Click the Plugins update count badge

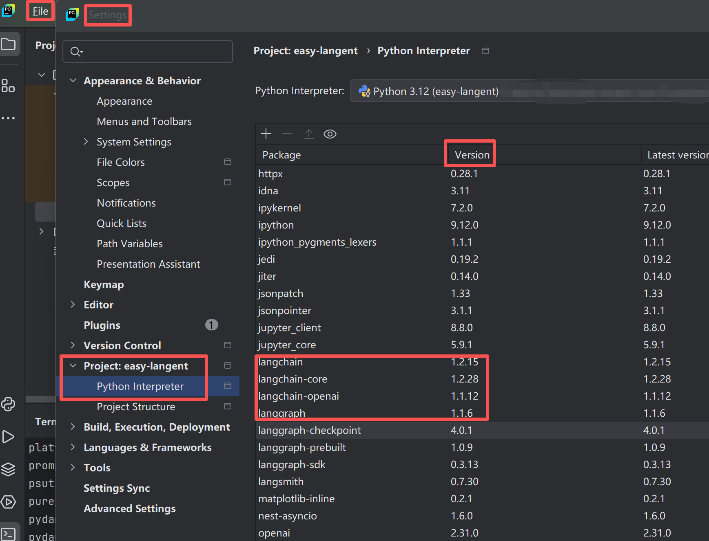tap(211, 325)
